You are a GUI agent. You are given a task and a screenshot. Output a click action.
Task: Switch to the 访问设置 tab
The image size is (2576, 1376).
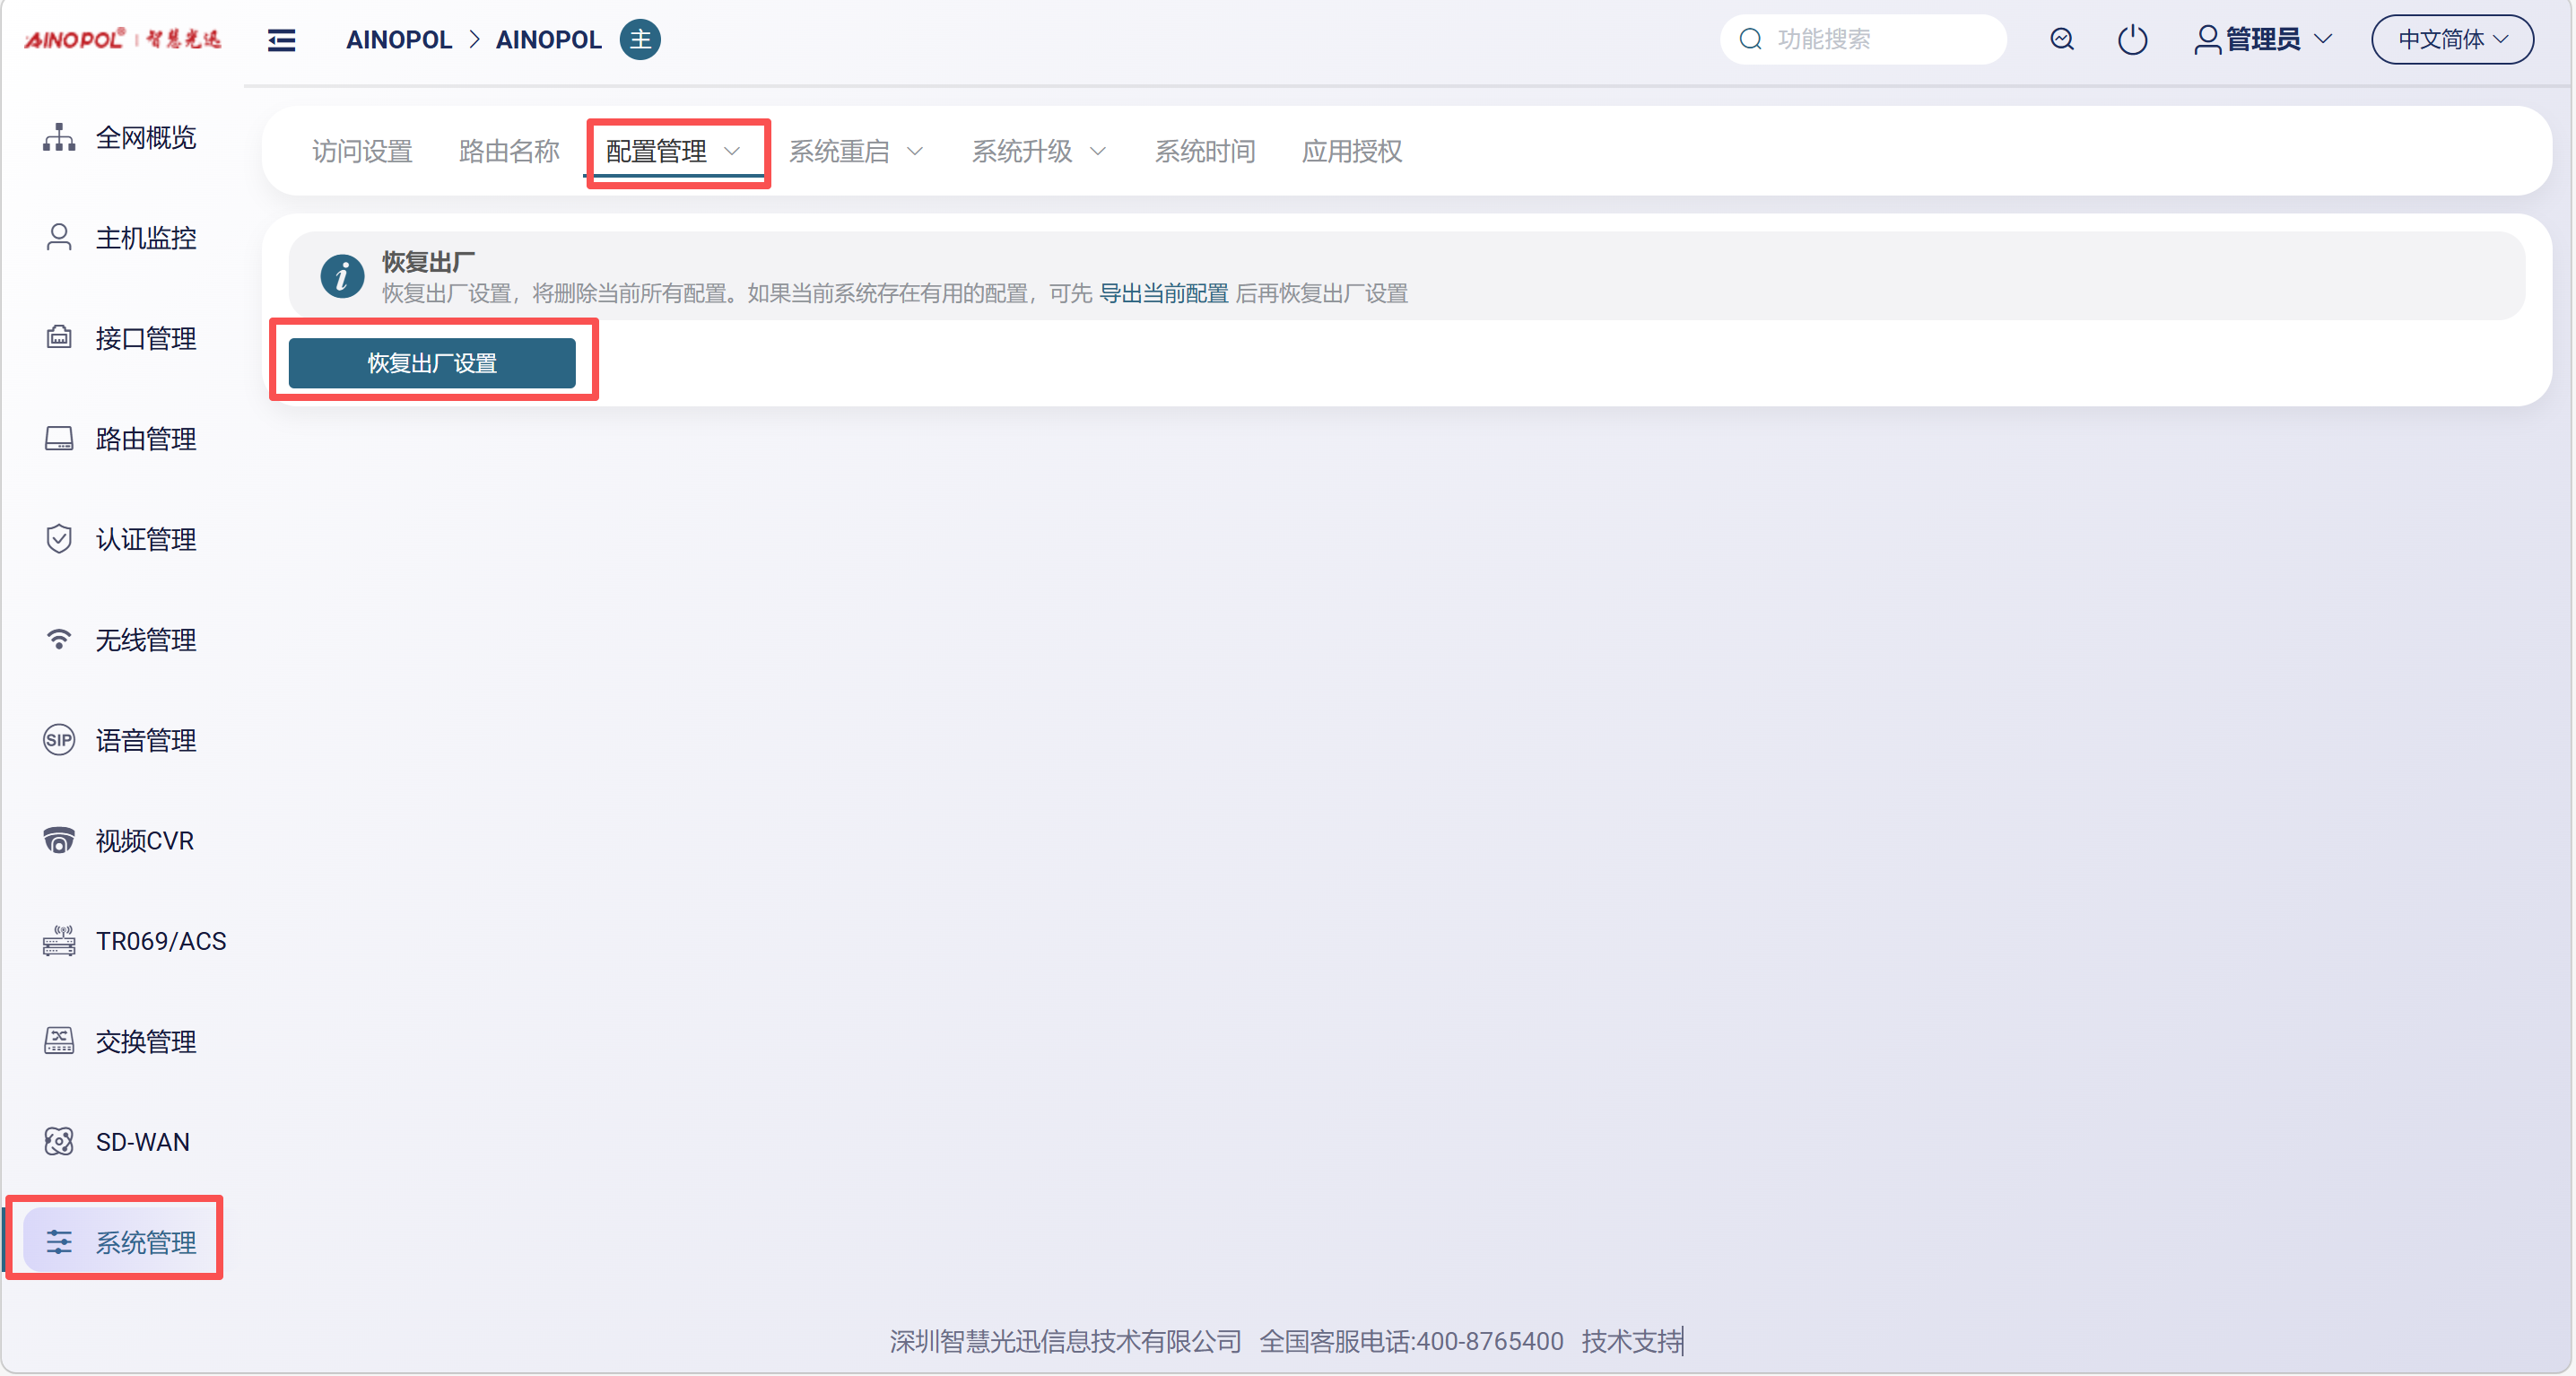[362, 152]
